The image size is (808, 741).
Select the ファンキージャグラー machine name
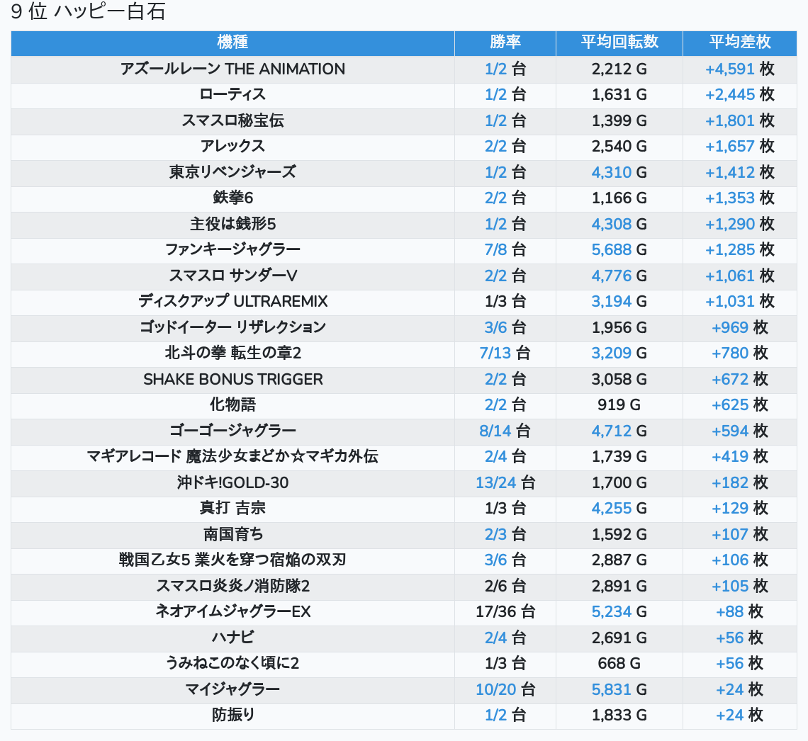(232, 250)
